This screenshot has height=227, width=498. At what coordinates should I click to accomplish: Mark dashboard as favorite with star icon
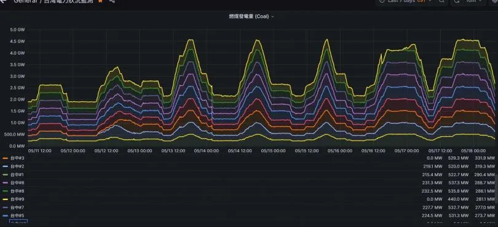click(100, 1)
